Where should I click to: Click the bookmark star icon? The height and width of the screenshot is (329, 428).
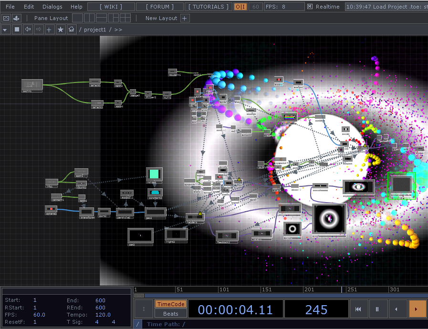tap(61, 30)
